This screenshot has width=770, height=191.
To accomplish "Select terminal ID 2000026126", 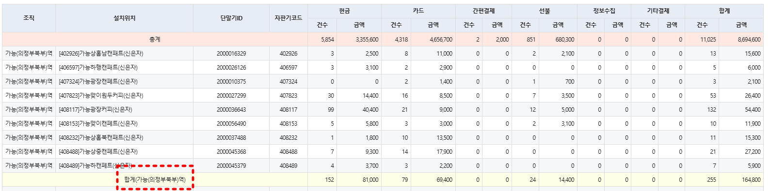I will click(231, 68).
